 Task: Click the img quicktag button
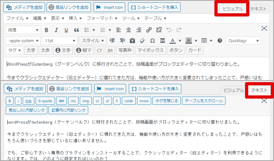pos(85,101)
